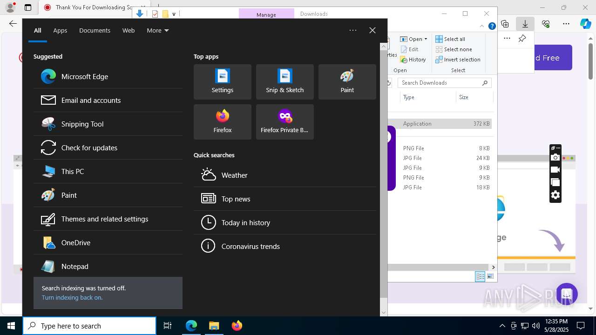
Task: Click Edit in Explorer ribbon
Action: [x=409, y=49]
